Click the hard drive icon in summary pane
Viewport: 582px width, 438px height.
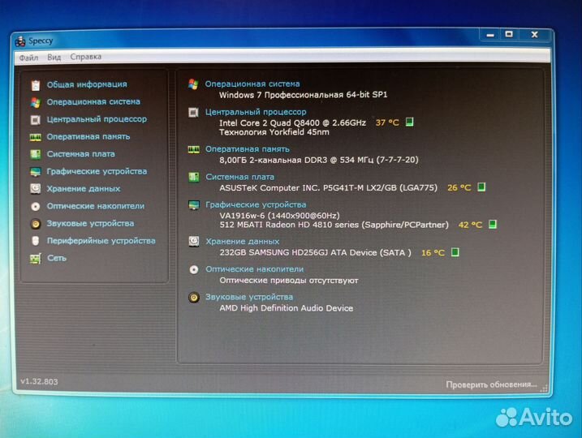[x=194, y=242]
